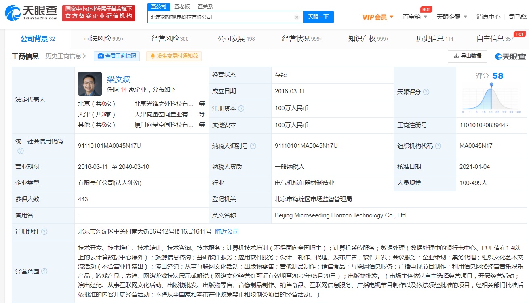Select the 历史信息 tab

pyautogui.click(x=434, y=39)
